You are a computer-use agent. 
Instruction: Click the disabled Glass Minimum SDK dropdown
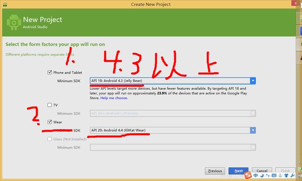(x=172, y=147)
